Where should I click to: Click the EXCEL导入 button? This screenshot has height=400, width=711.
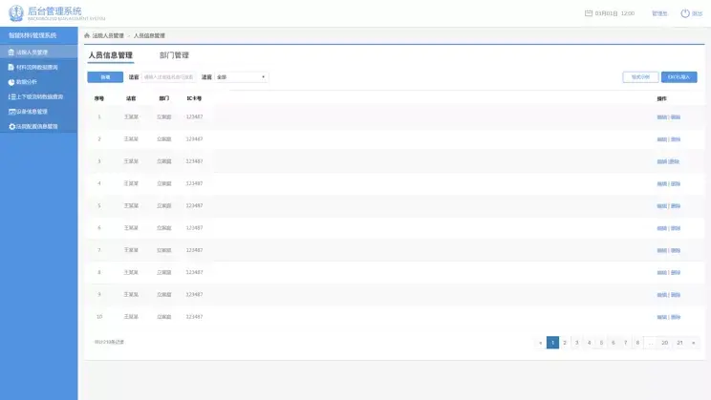(679, 76)
